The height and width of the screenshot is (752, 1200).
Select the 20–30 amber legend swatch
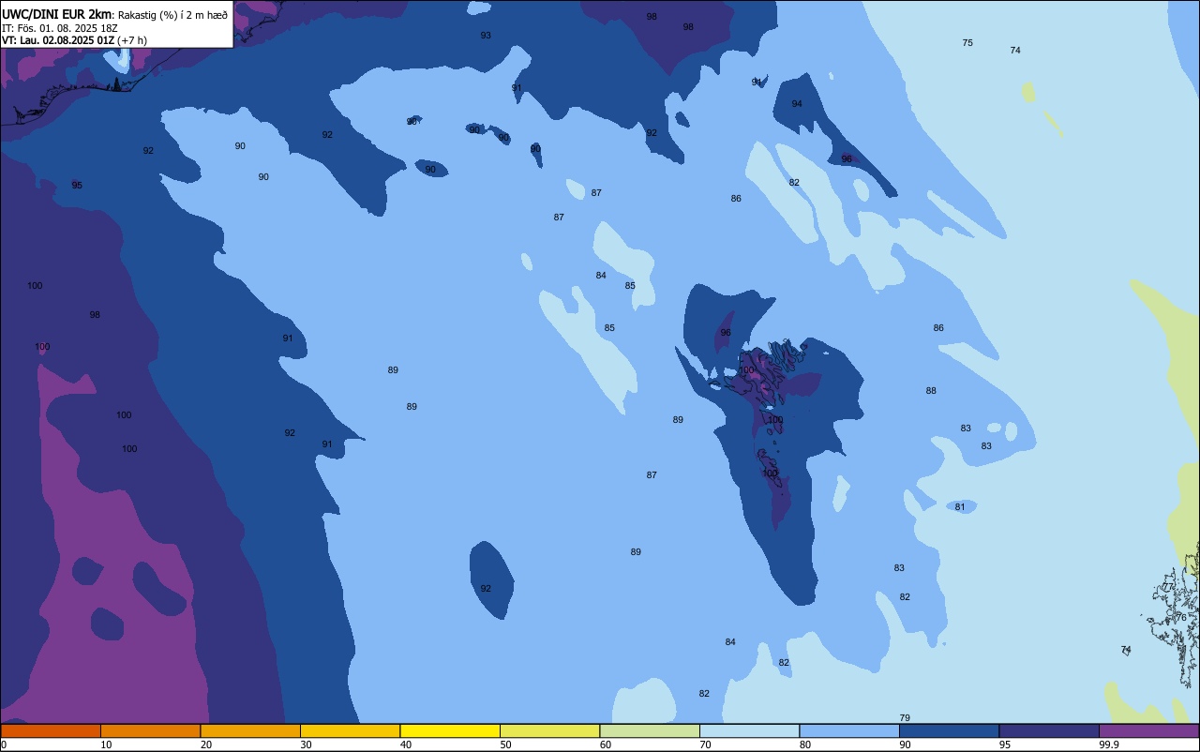point(250,730)
